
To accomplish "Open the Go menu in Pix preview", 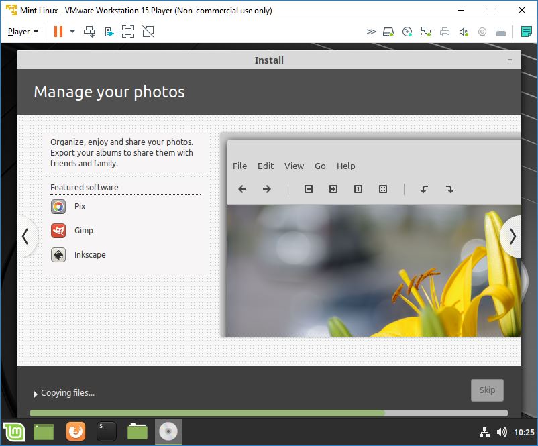I will (320, 166).
